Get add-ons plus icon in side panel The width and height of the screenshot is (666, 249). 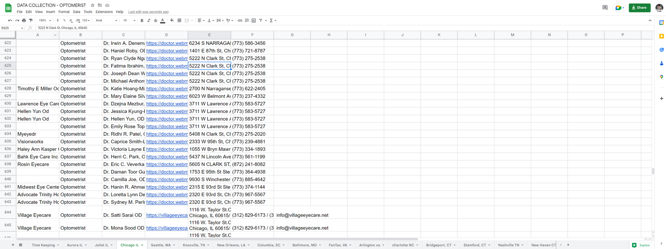(661, 99)
